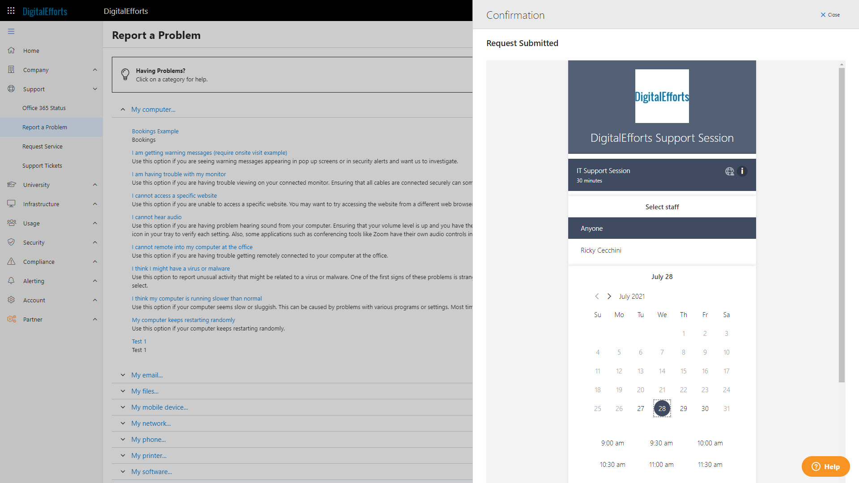The image size is (859, 483).
Task: Expand the Security menu section
Action: click(95, 242)
